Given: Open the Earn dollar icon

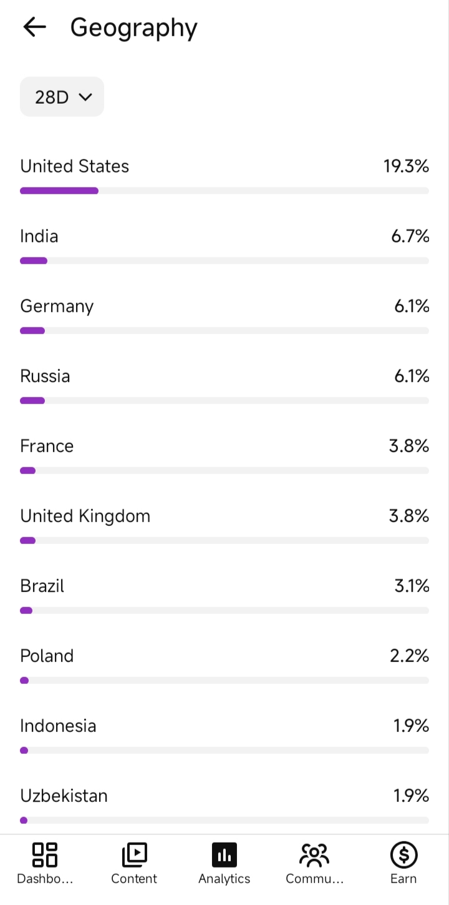Looking at the screenshot, I should (x=403, y=854).
